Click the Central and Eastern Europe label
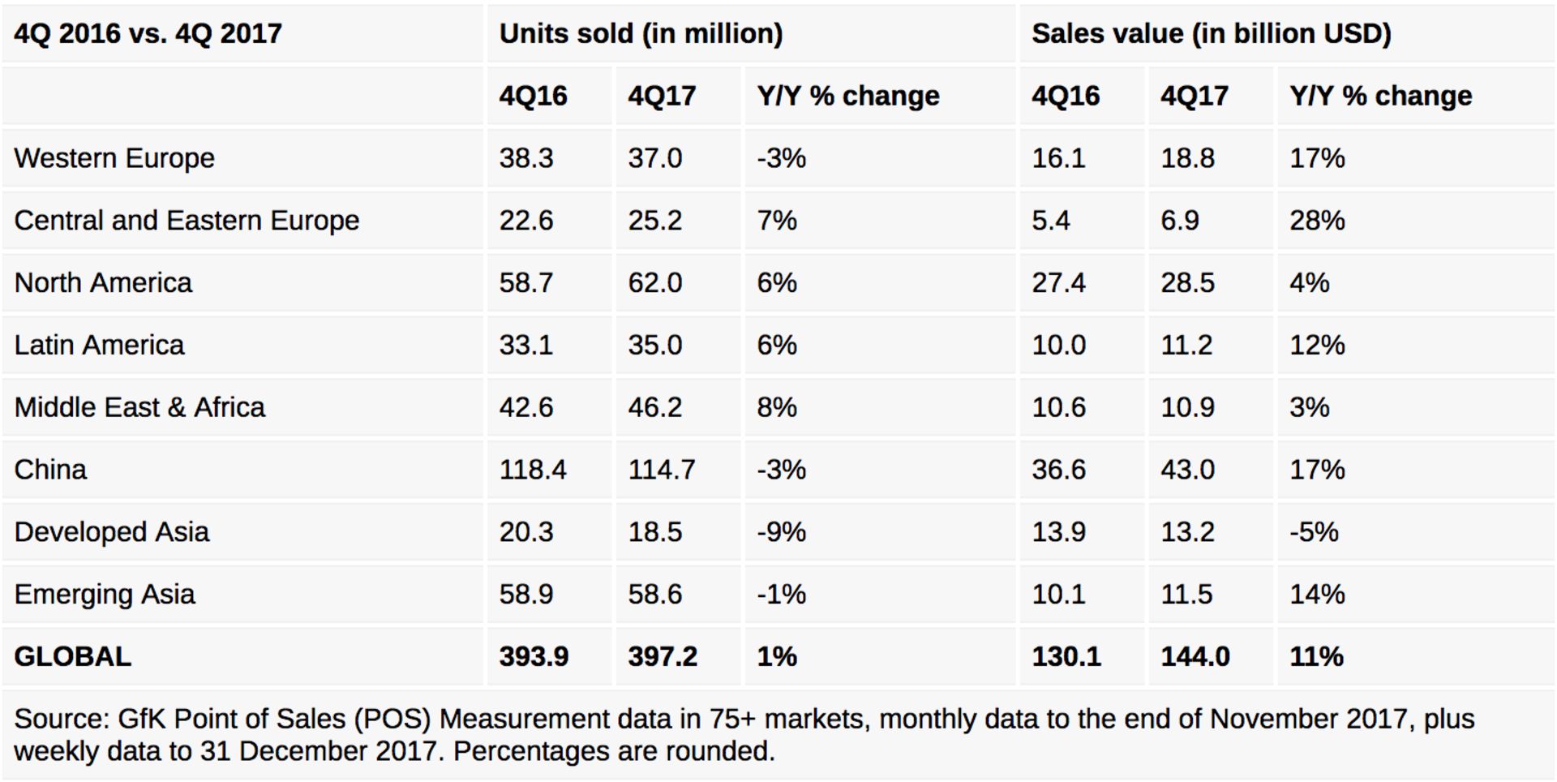 (187, 221)
